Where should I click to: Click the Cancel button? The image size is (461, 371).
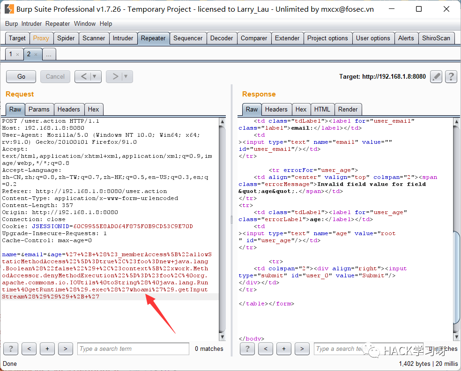tap(55, 77)
